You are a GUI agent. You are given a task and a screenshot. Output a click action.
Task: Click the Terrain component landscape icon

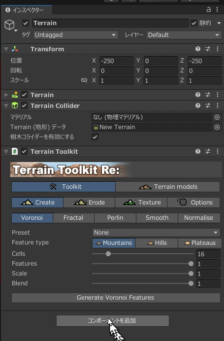click(15, 95)
